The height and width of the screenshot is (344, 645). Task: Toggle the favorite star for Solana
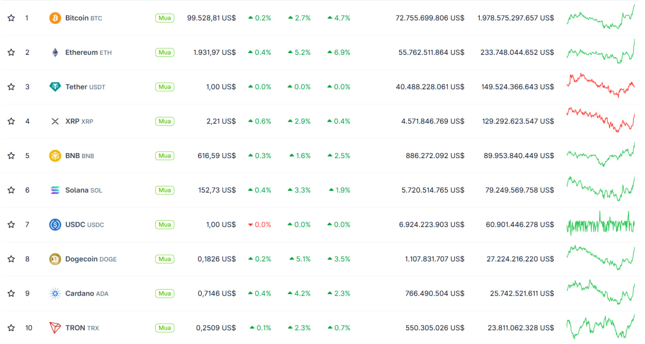coord(11,190)
